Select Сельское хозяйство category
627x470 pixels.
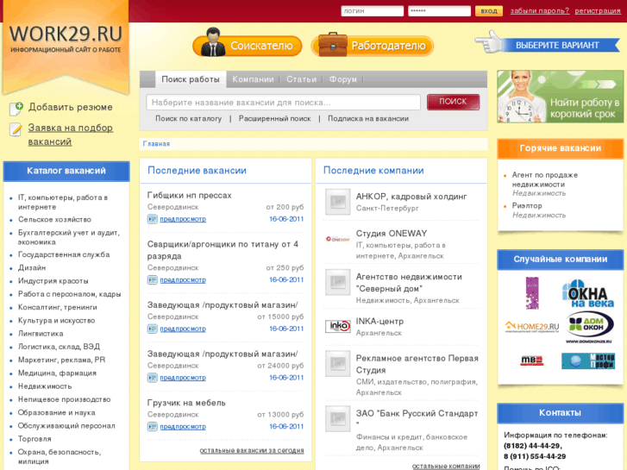point(54,220)
